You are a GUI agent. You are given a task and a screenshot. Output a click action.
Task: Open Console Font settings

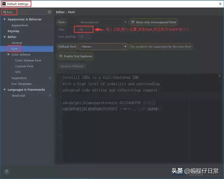pos(24,66)
